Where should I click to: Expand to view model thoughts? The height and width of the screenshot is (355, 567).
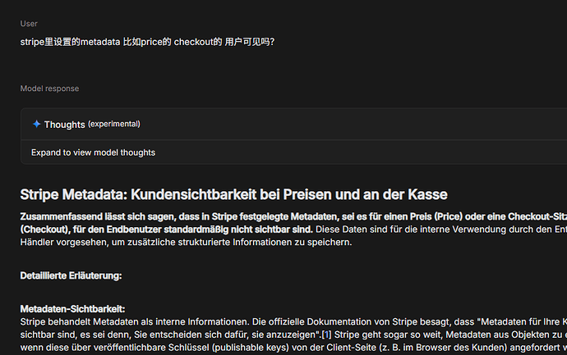tap(93, 152)
